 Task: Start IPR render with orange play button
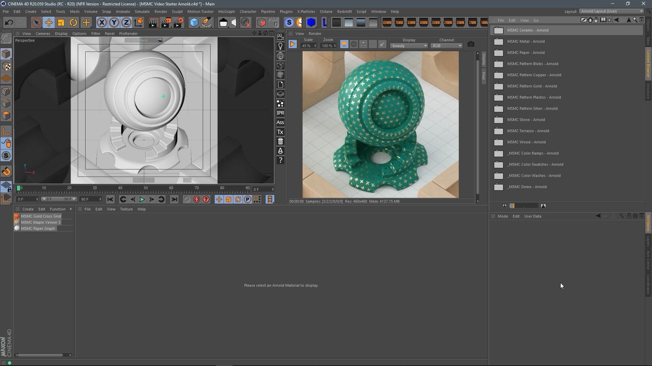point(292,44)
